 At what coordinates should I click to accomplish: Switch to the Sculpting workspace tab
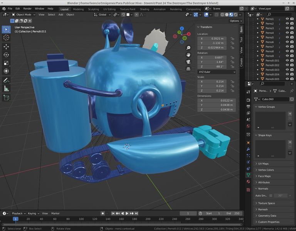click(93, 9)
